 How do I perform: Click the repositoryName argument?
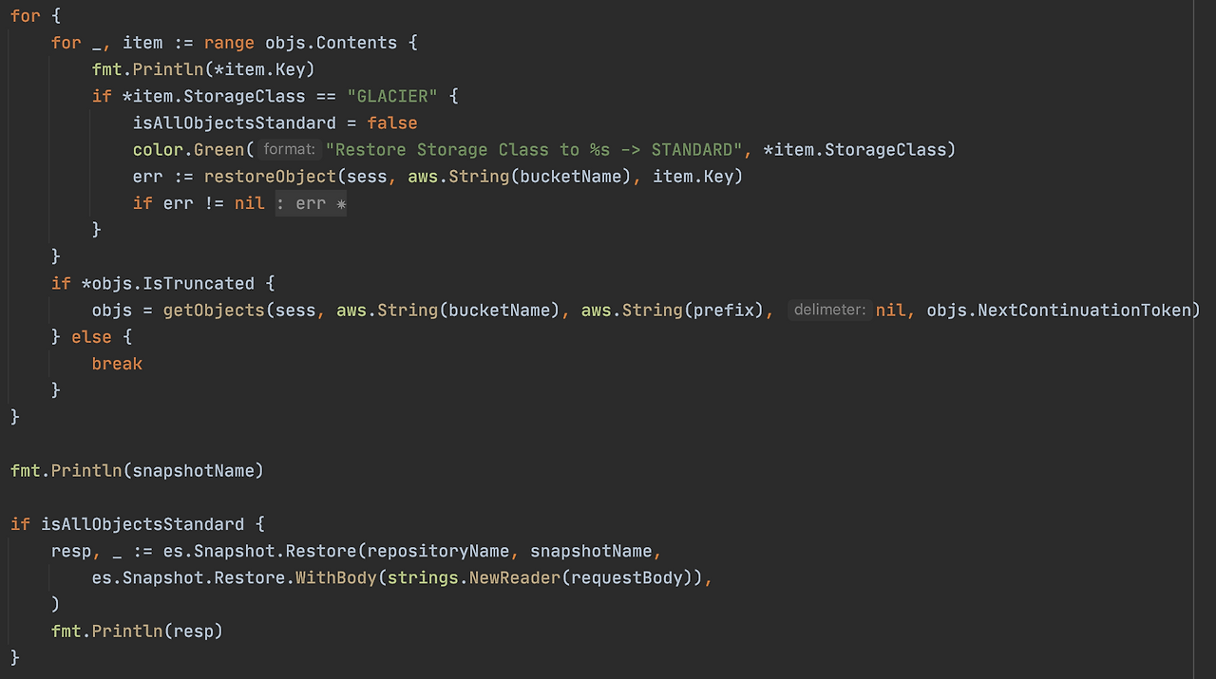(x=438, y=551)
